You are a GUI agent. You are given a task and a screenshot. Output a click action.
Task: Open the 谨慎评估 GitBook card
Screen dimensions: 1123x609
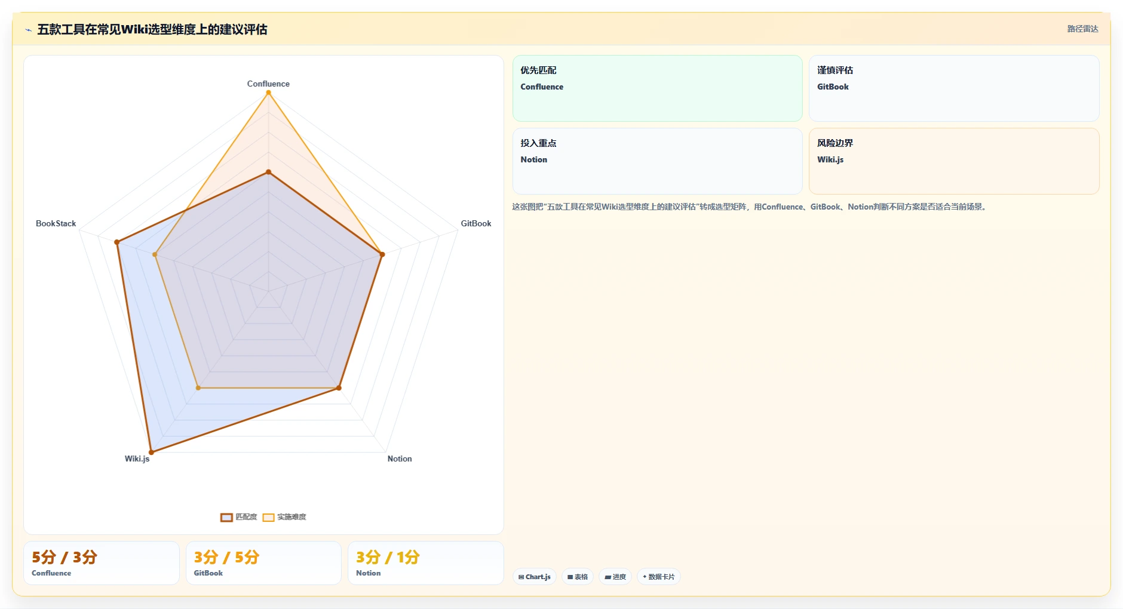954,88
